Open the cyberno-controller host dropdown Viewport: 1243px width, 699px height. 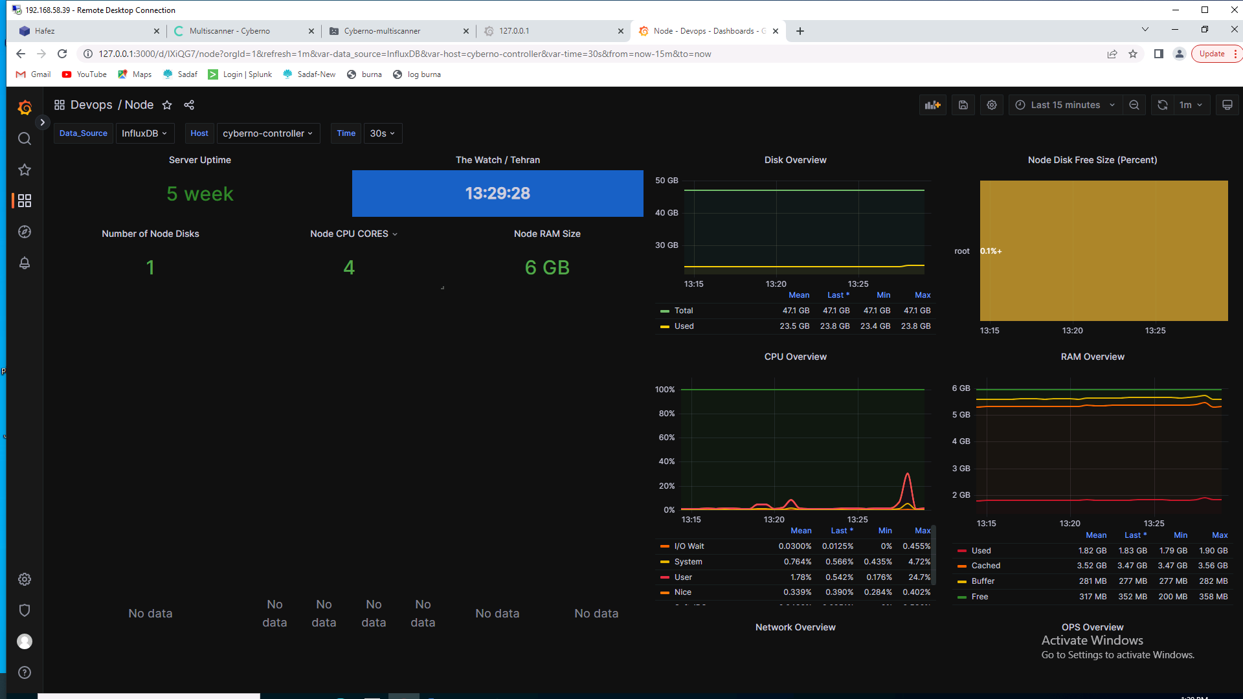[x=267, y=133]
